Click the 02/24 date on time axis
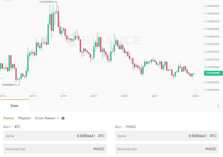Viewport: 223px width, 157px height. (124, 96)
